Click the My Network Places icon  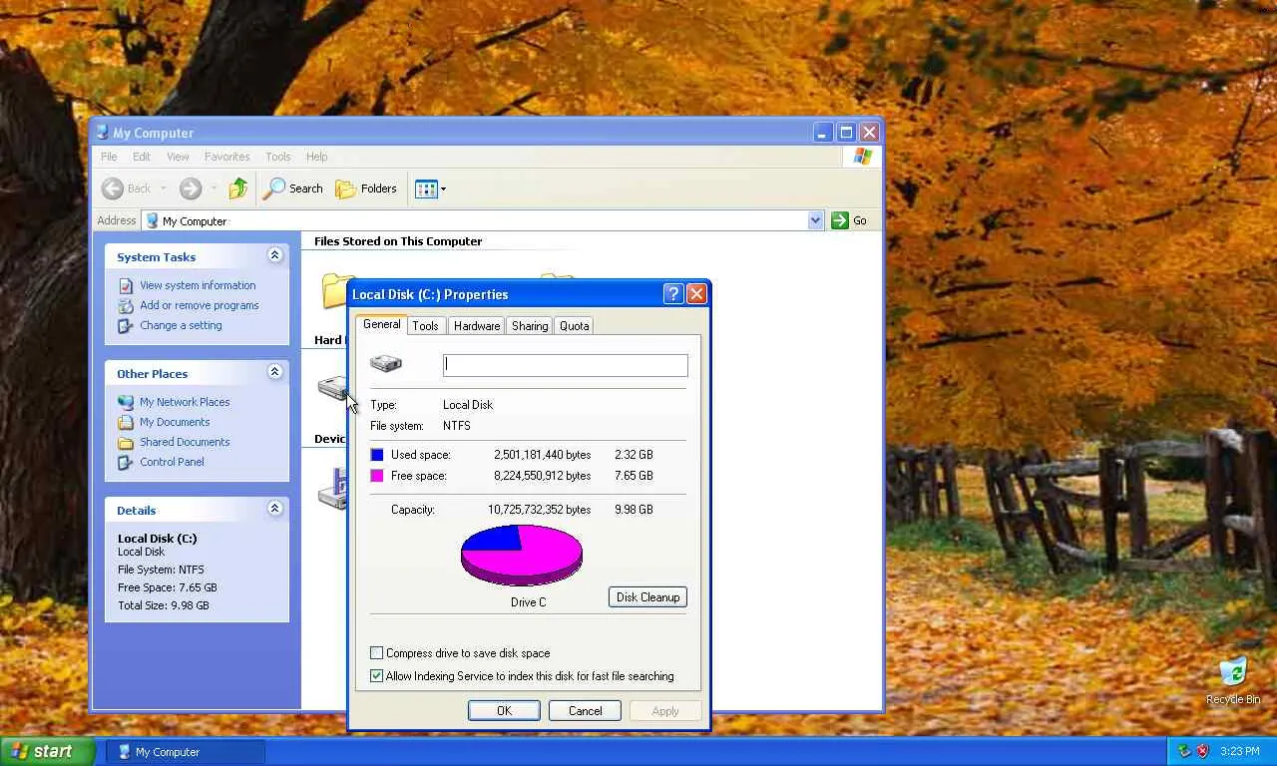pyautogui.click(x=126, y=402)
